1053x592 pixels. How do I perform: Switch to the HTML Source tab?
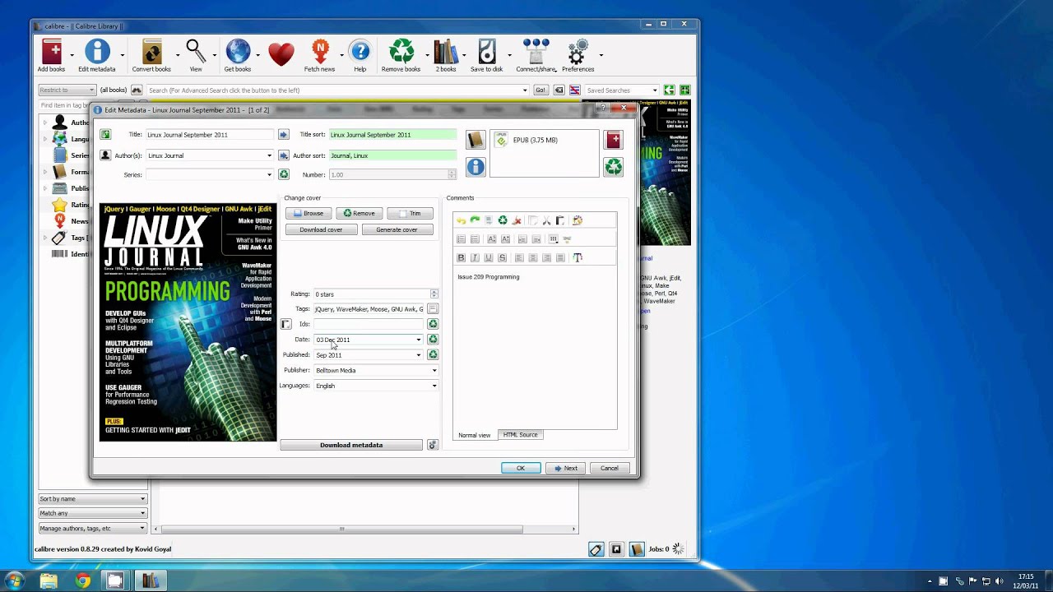coord(520,435)
